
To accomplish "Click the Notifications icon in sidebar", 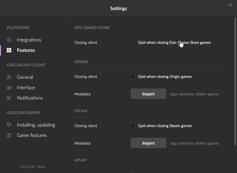I will click(x=9, y=98).
